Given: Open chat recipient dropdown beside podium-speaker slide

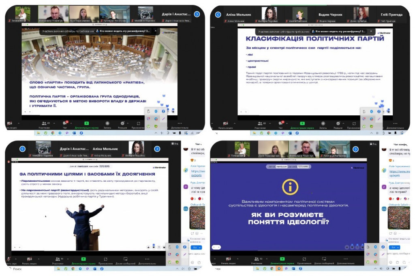Looking at the screenshot, I should pyautogui.click(x=197, y=247).
